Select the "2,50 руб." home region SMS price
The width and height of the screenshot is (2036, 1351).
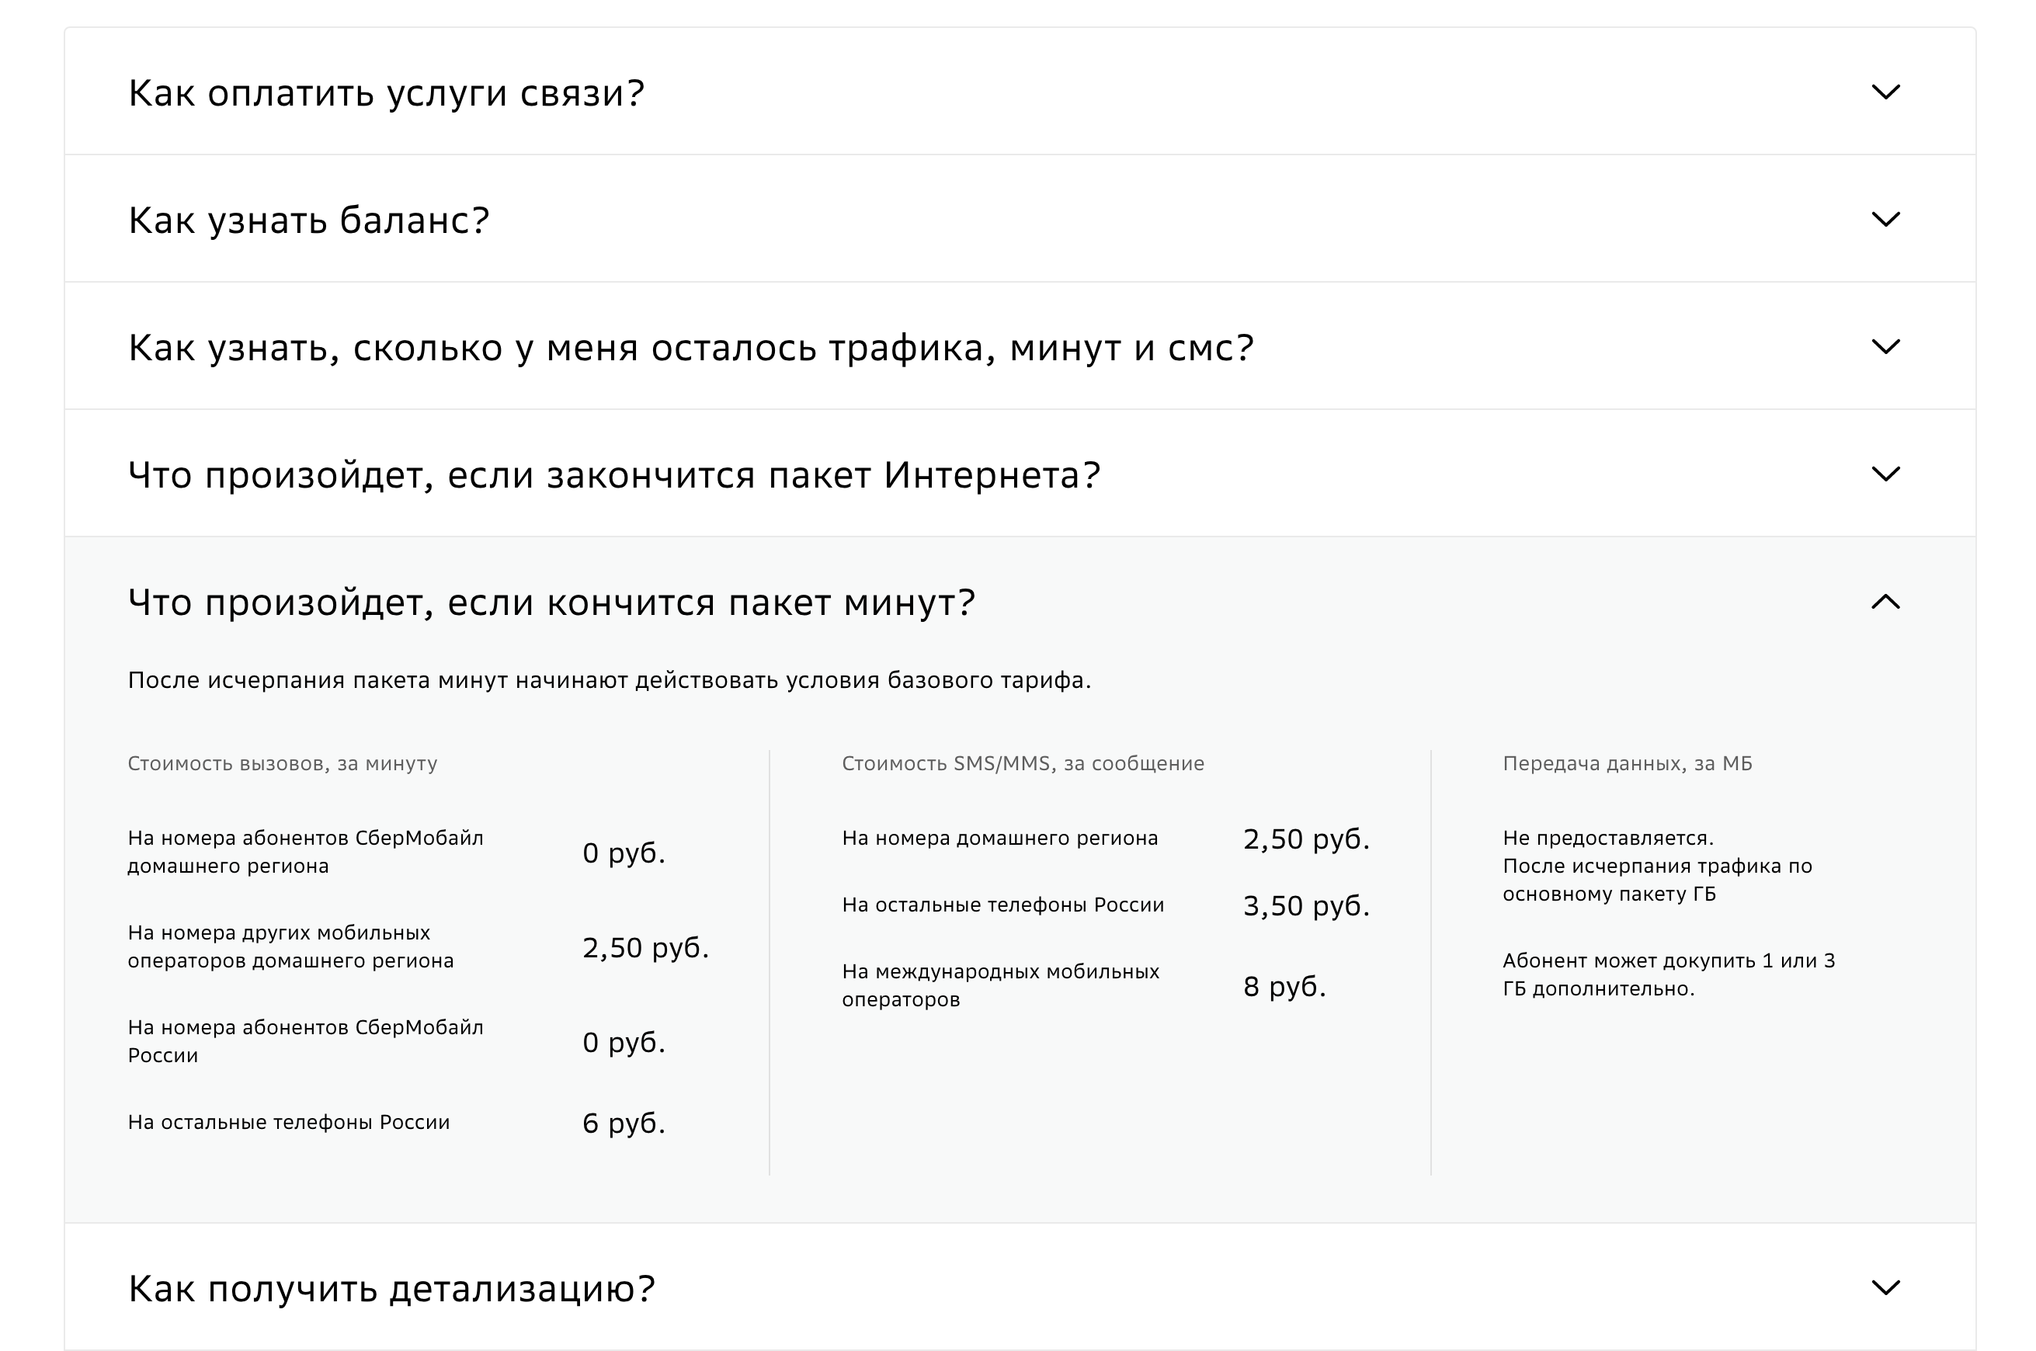click(x=1308, y=838)
